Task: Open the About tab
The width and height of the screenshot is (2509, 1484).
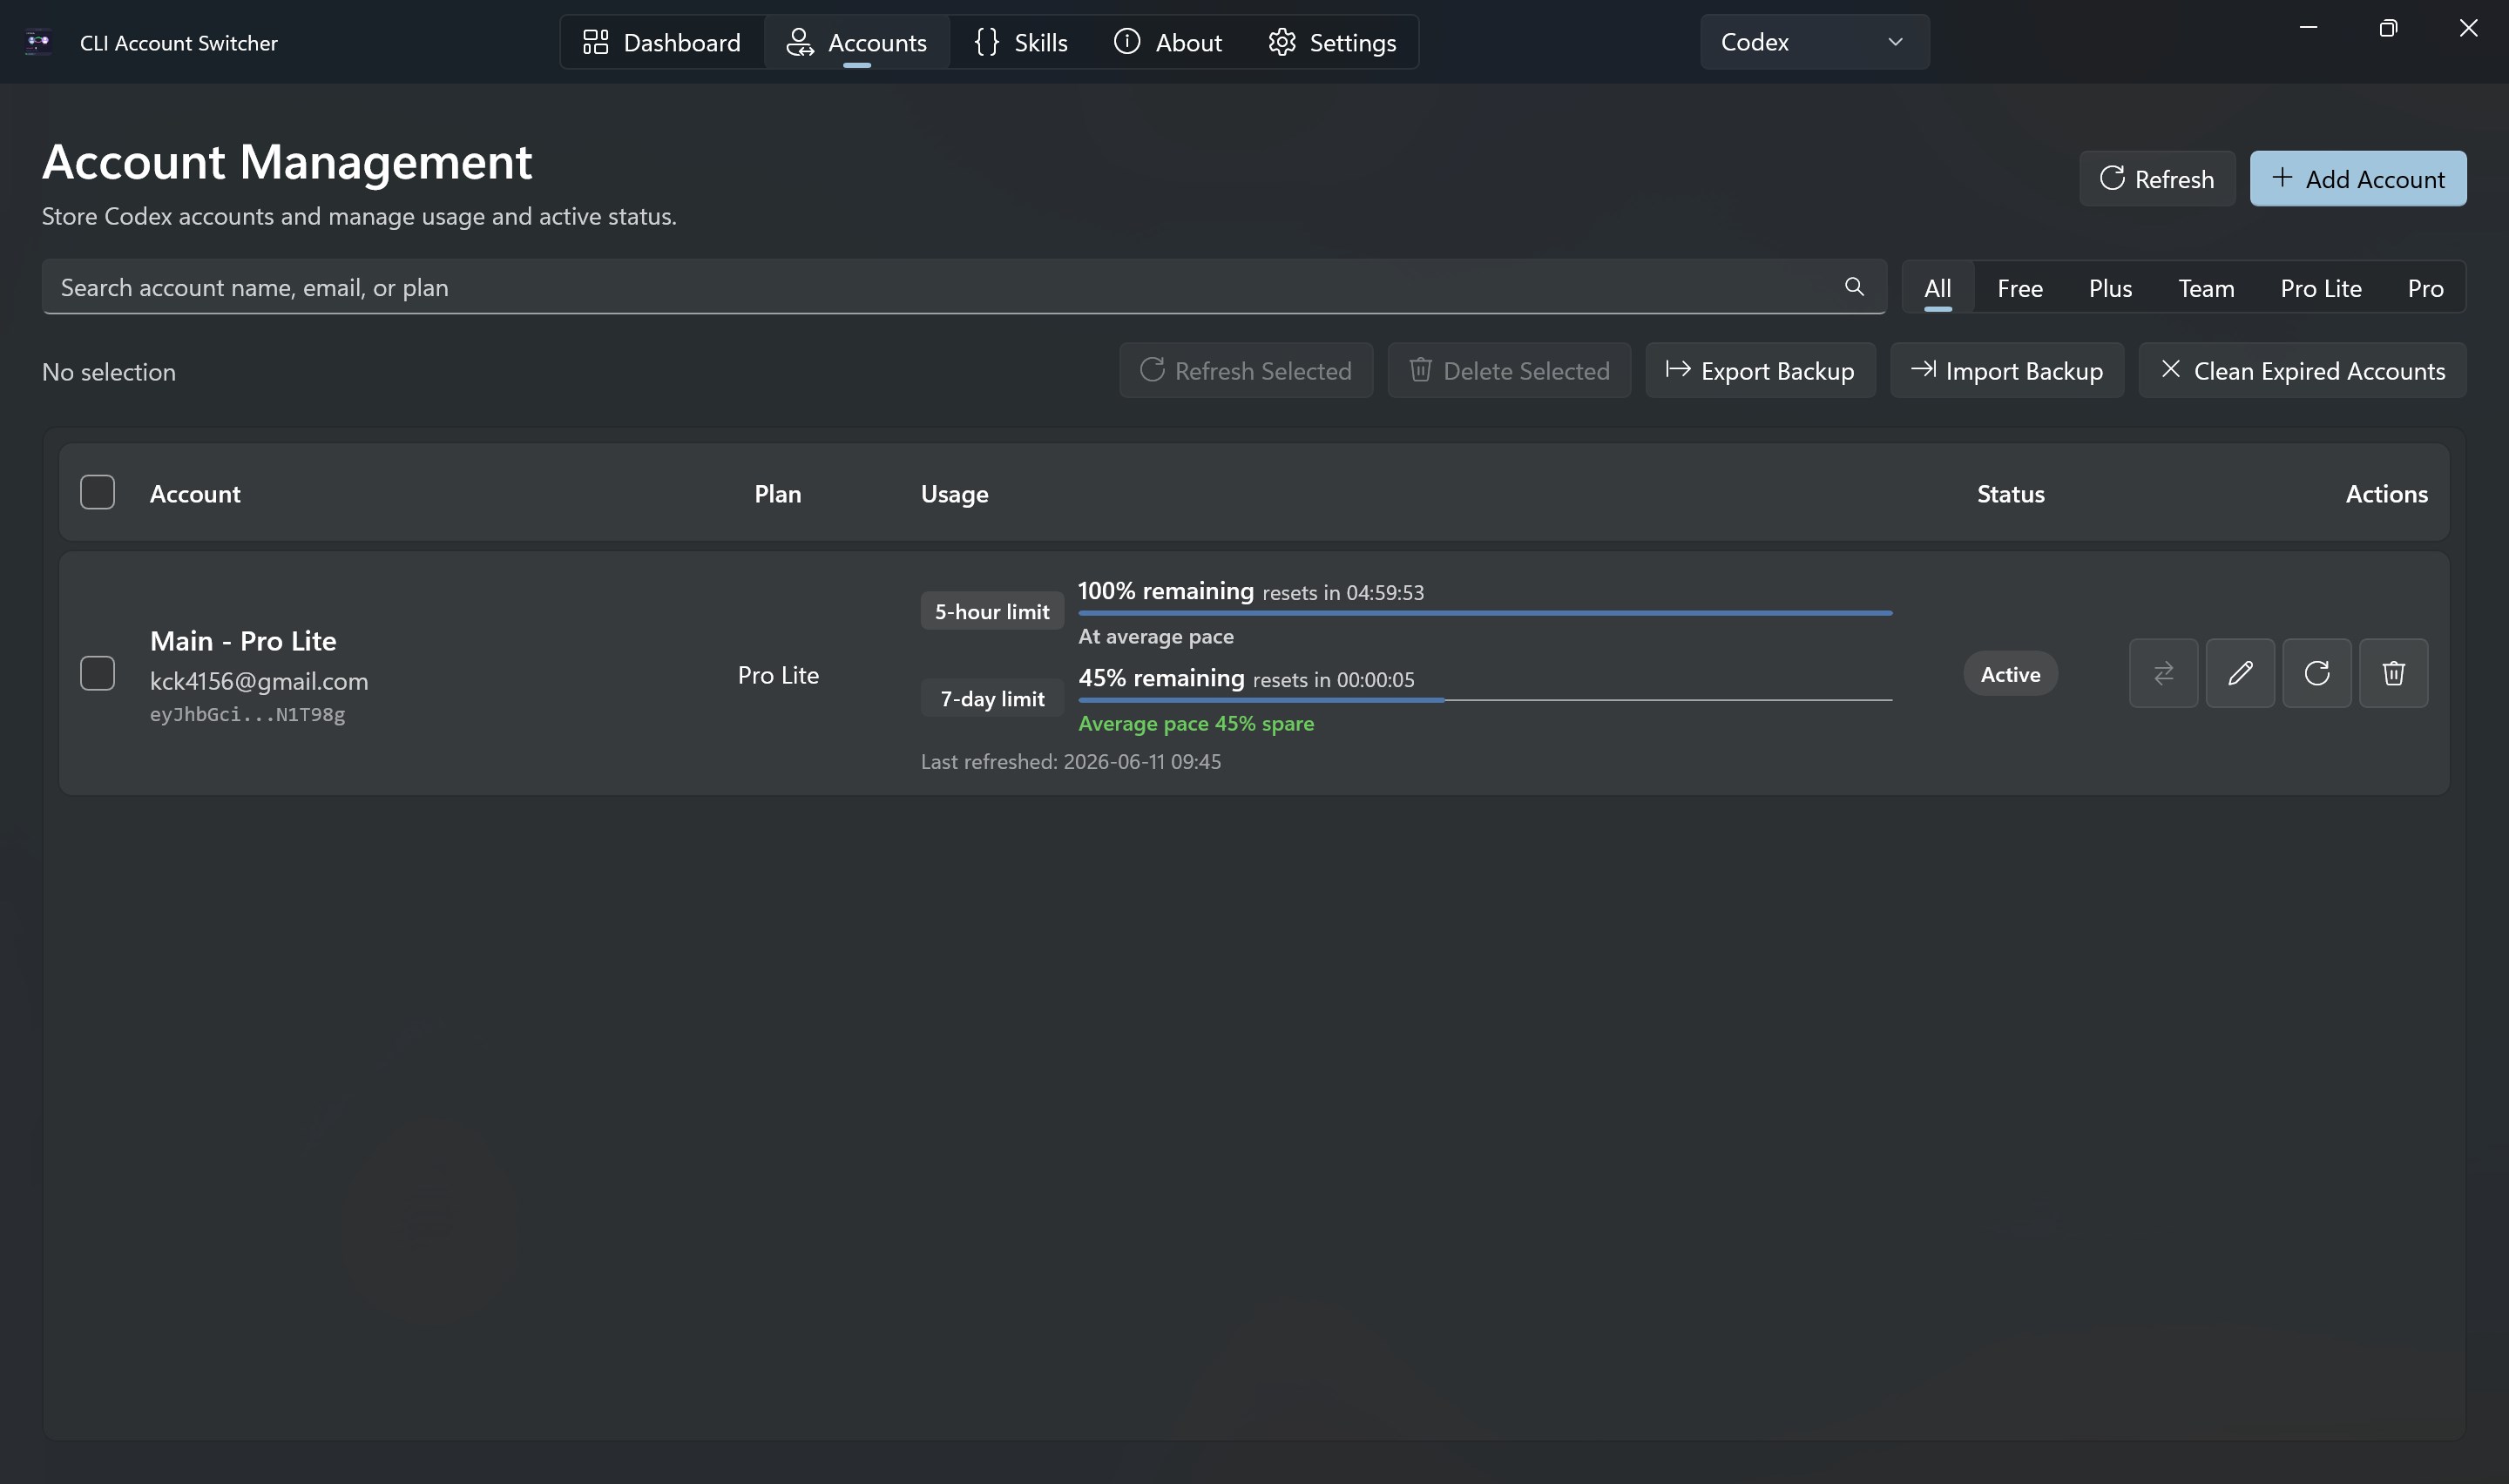Action: [1168, 42]
